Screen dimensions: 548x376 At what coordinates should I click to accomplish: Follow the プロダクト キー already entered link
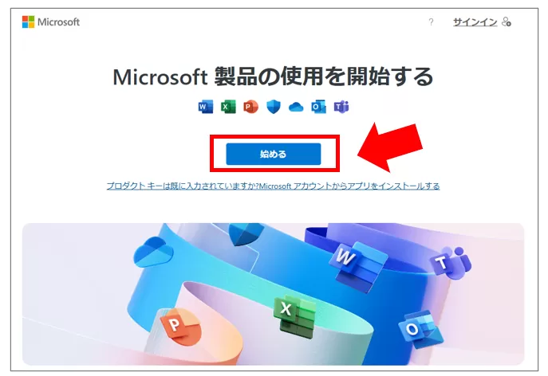click(273, 186)
